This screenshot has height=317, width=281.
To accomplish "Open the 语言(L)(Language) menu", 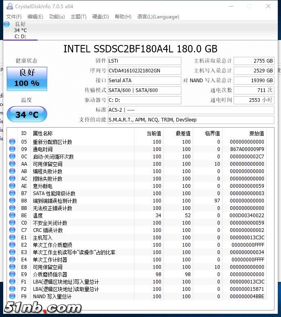I will coord(158,17).
